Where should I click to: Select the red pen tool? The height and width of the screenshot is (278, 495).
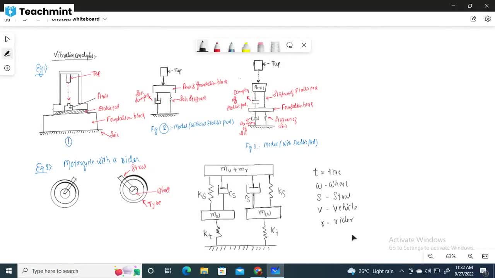point(217,46)
